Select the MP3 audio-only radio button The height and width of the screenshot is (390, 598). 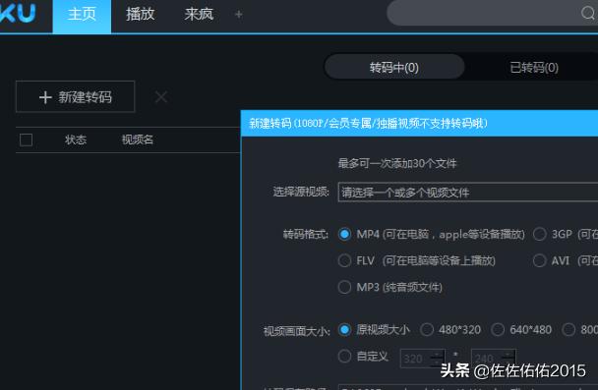click(x=344, y=287)
